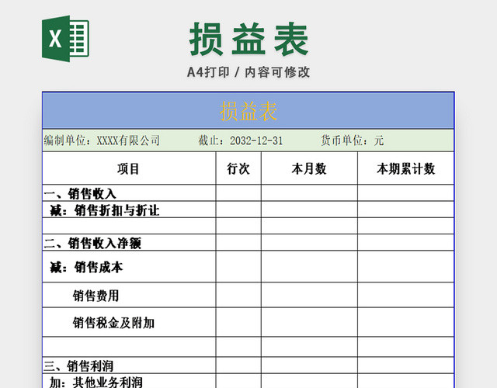The image size is (497, 388).
Task: Click 本期累计数 cell for 销售成本 row
Action: 405,267
